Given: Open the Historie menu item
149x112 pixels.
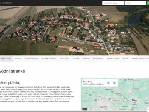Looking at the screenshot, I should (x=125, y=59).
